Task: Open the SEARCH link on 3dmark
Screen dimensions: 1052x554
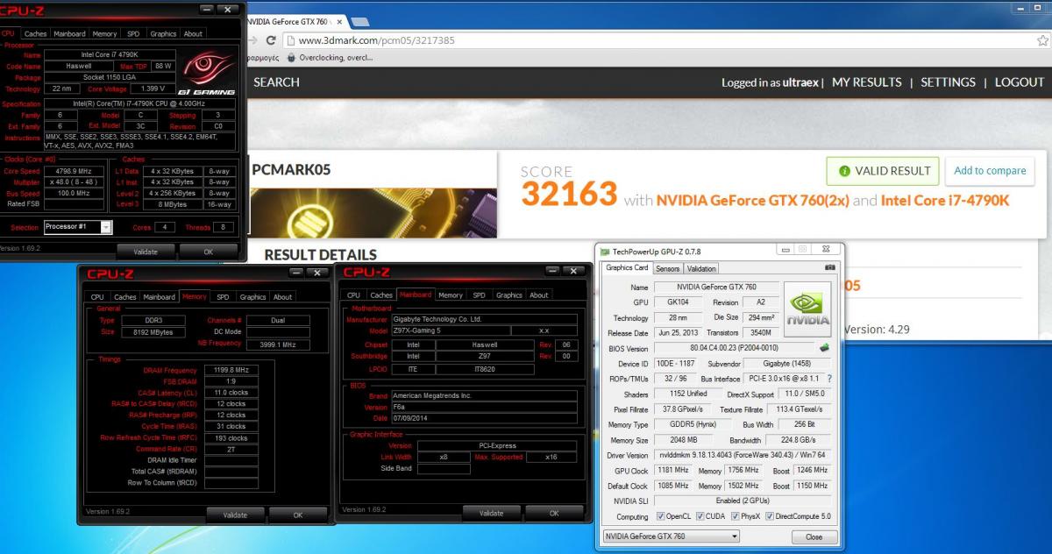Action: 276,82
